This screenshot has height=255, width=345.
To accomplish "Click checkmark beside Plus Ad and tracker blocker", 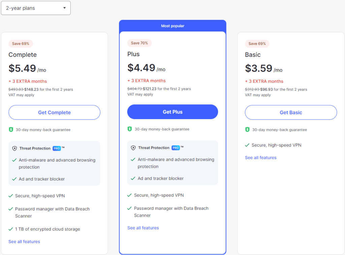I will tap(133, 178).
